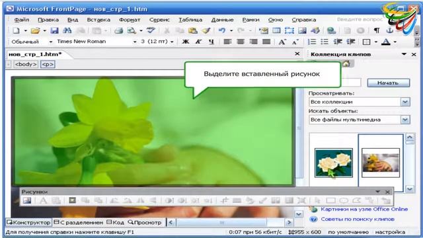The height and width of the screenshot is (238, 423).
Task: Close the Рисунки toolbar
Action: click(387, 192)
